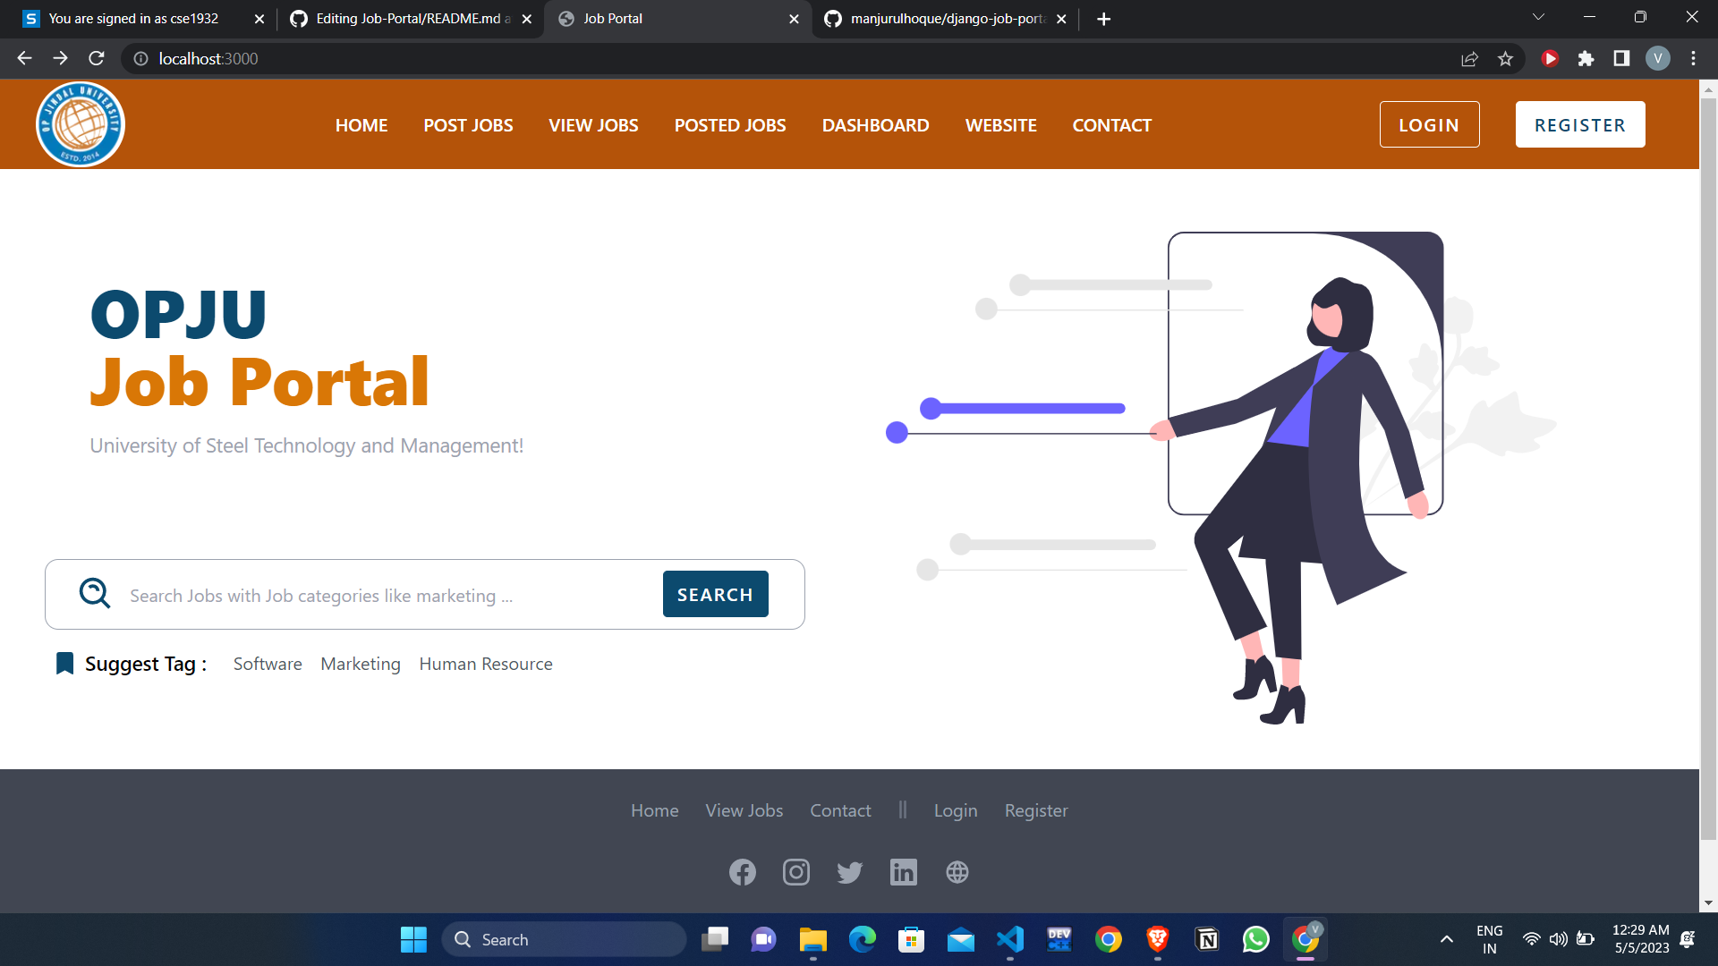Open Chrome's three-dot menu

click(1694, 58)
